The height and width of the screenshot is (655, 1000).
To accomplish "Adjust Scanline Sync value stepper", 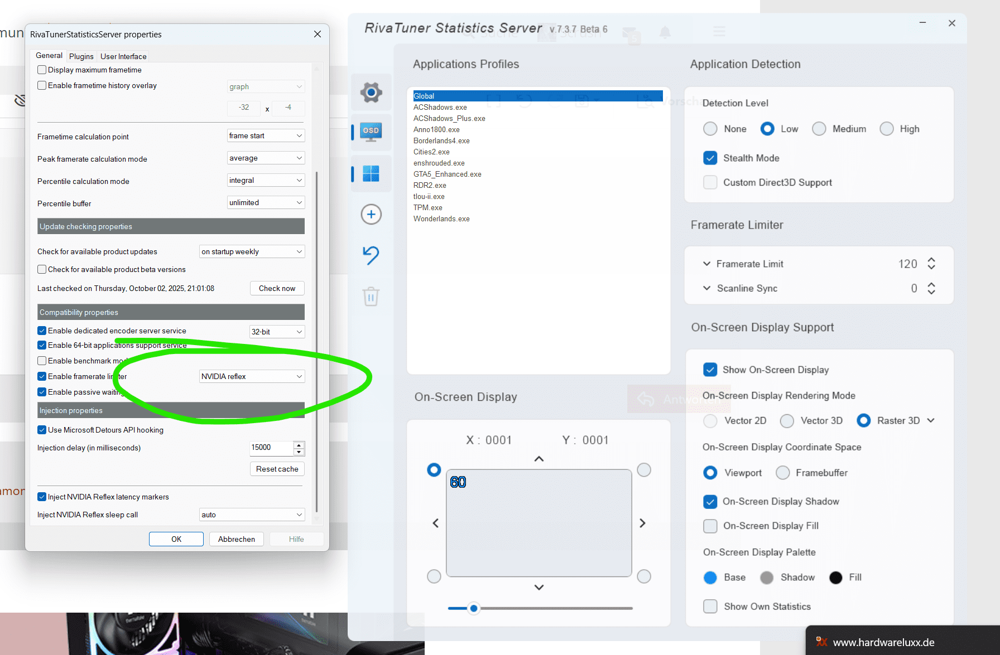I will pos(931,288).
